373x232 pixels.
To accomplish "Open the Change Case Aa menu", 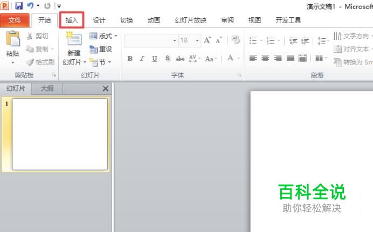I will [211, 59].
